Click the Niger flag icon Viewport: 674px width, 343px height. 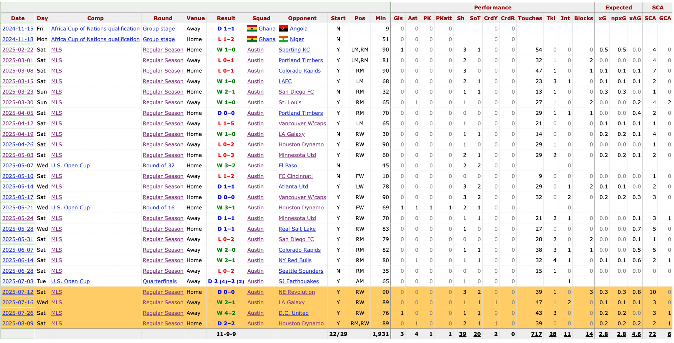tap(283, 39)
